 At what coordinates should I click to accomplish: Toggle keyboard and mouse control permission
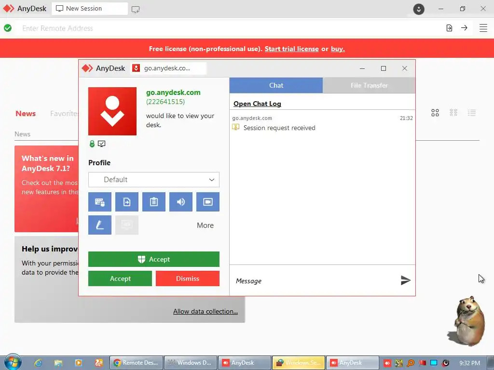[99, 202]
